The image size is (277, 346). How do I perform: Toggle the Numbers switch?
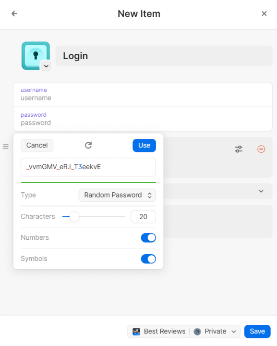[148, 238]
